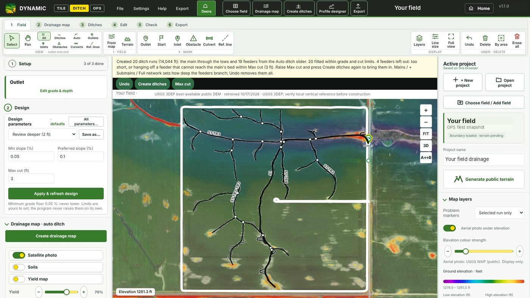This screenshot has height=298, width=530.
Task: Select the Obstacle warning tool
Action: coord(193,41)
